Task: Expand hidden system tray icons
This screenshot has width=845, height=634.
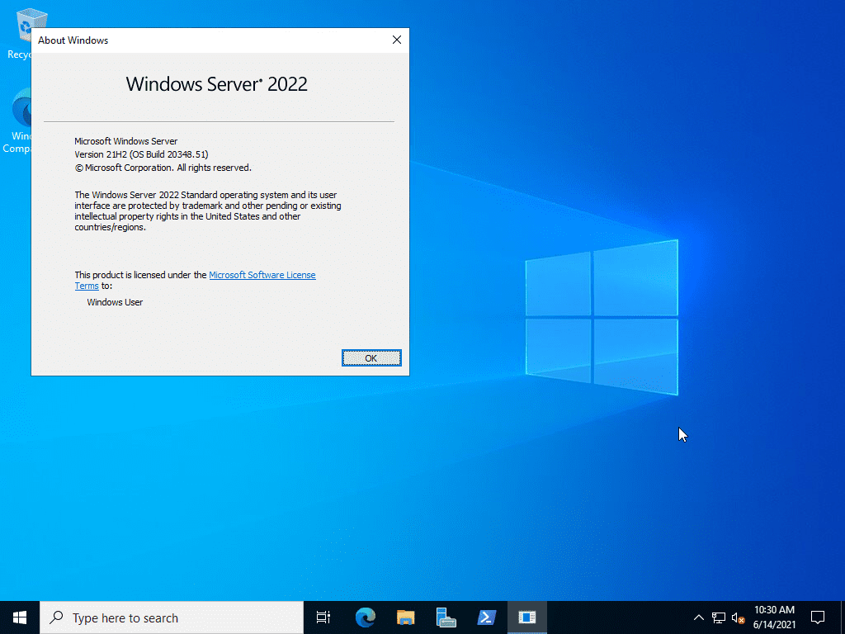Action: tap(697, 617)
